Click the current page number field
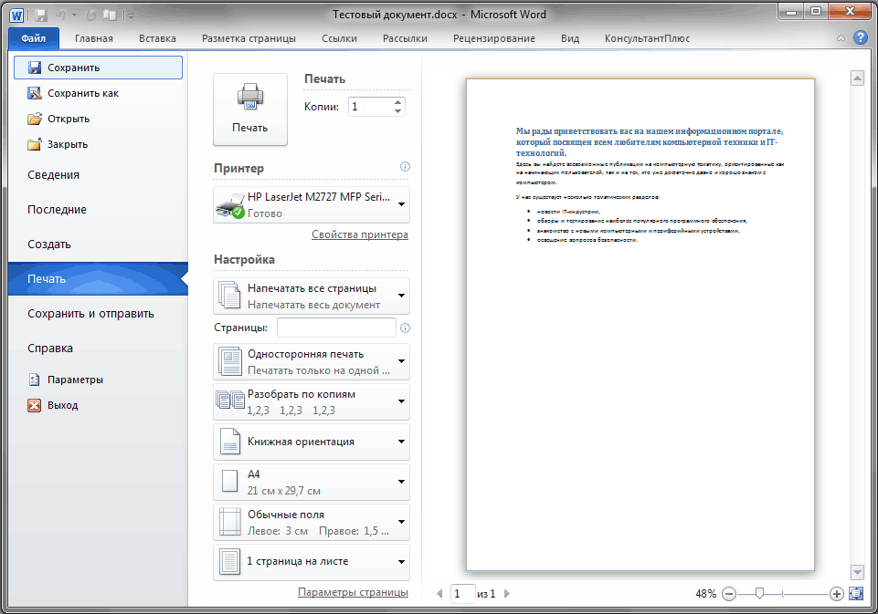Screen dimensions: 878x614 point(462,594)
